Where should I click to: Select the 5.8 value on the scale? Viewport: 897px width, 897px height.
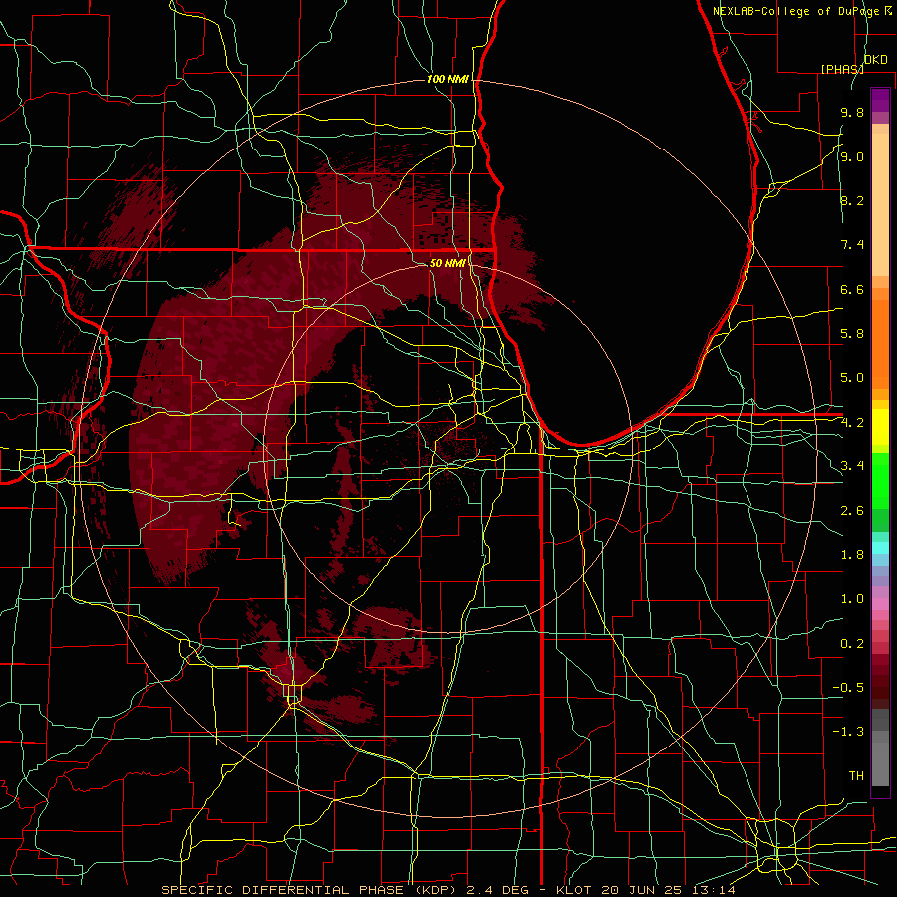(x=852, y=334)
